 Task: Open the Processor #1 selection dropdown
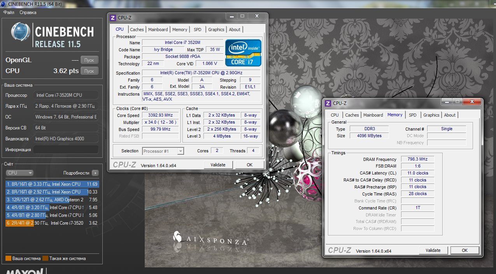pyautogui.click(x=163, y=151)
